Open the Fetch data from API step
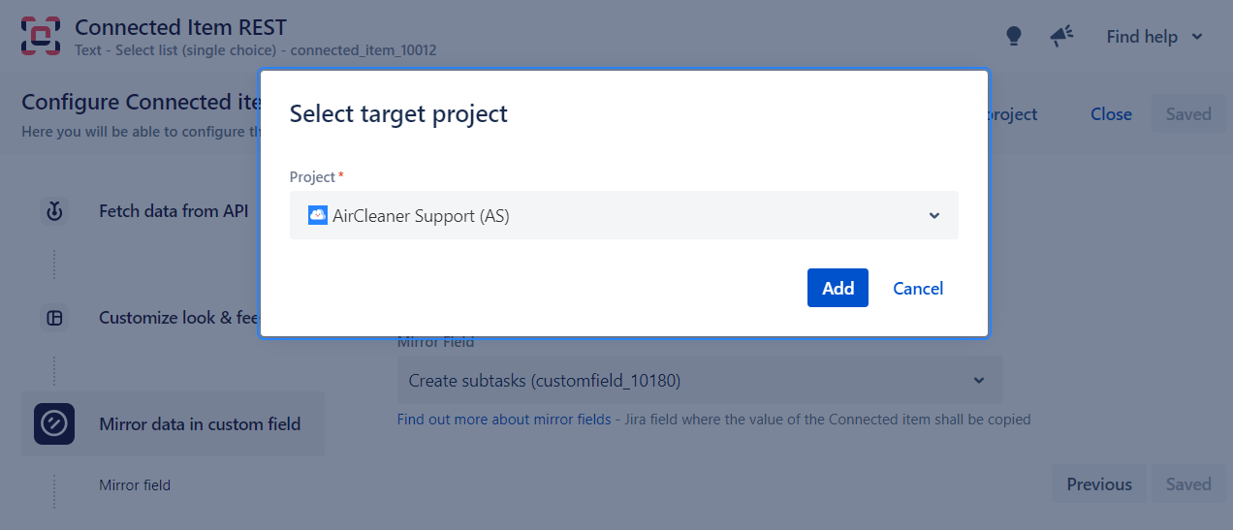This screenshot has height=530, width=1233. [173, 211]
